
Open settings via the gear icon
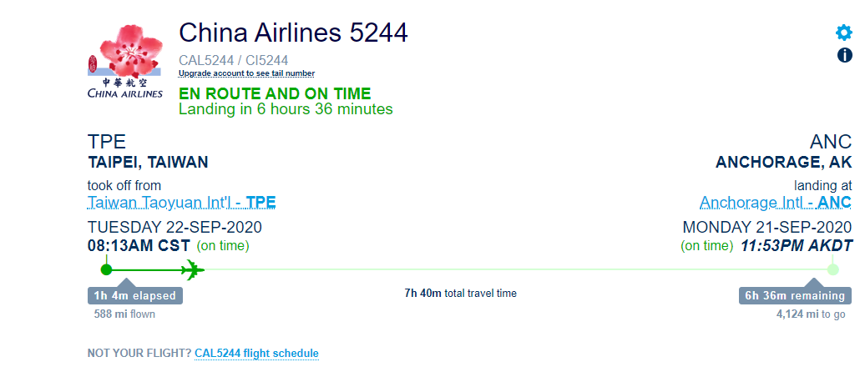point(844,33)
